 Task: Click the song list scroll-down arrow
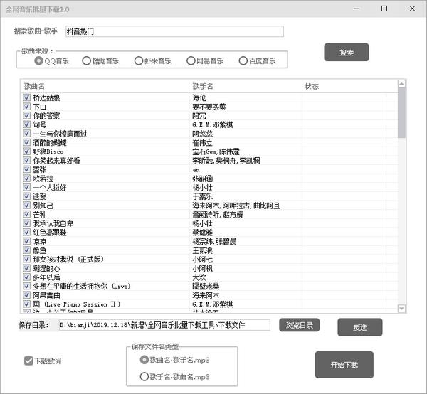click(401, 309)
